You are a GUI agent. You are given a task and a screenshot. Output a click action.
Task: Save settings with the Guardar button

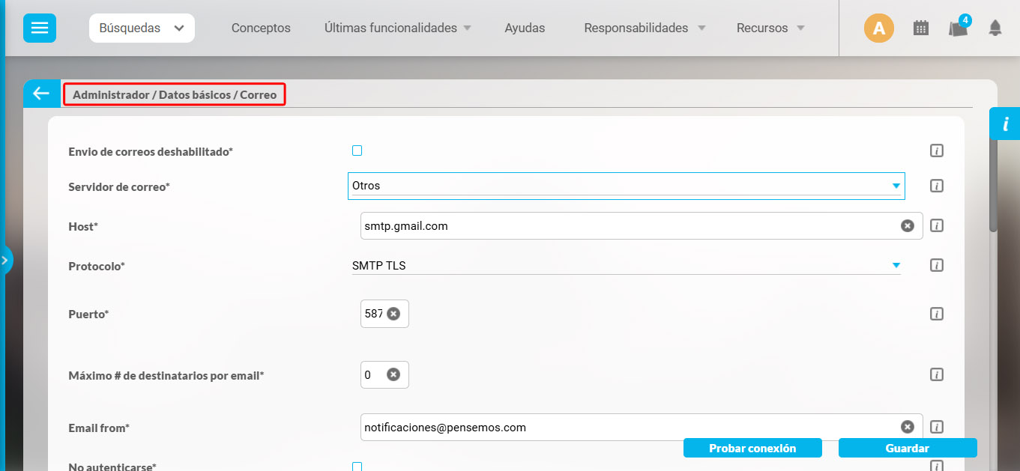pos(908,448)
